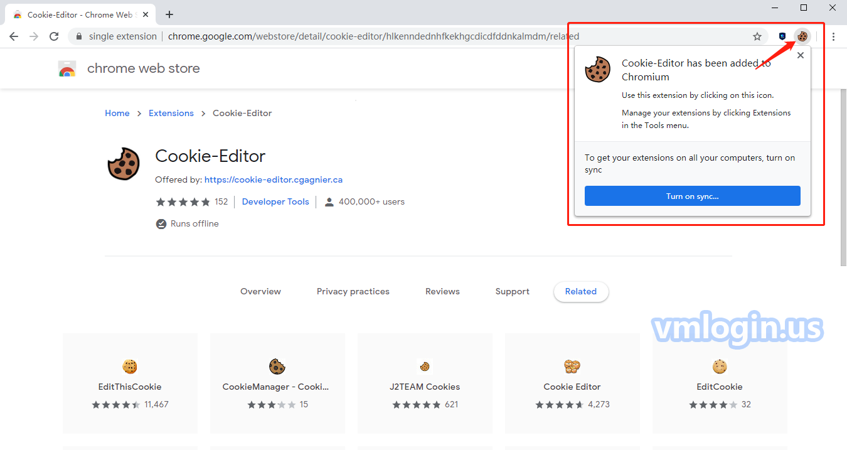
Task: Click the Turn on sync button
Action: click(x=692, y=196)
